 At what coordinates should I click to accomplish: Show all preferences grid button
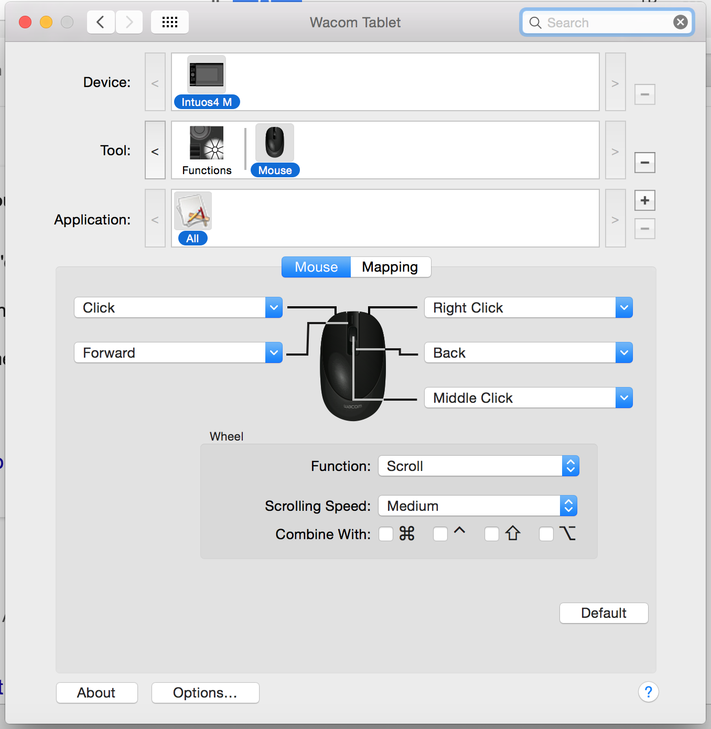point(170,22)
